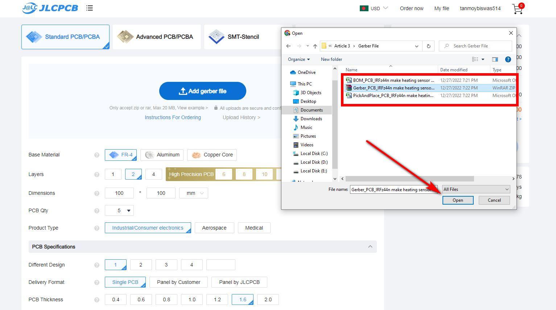Select Panel by Customer delivery format
This screenshot has width=556, height=310.
[178, 282]
